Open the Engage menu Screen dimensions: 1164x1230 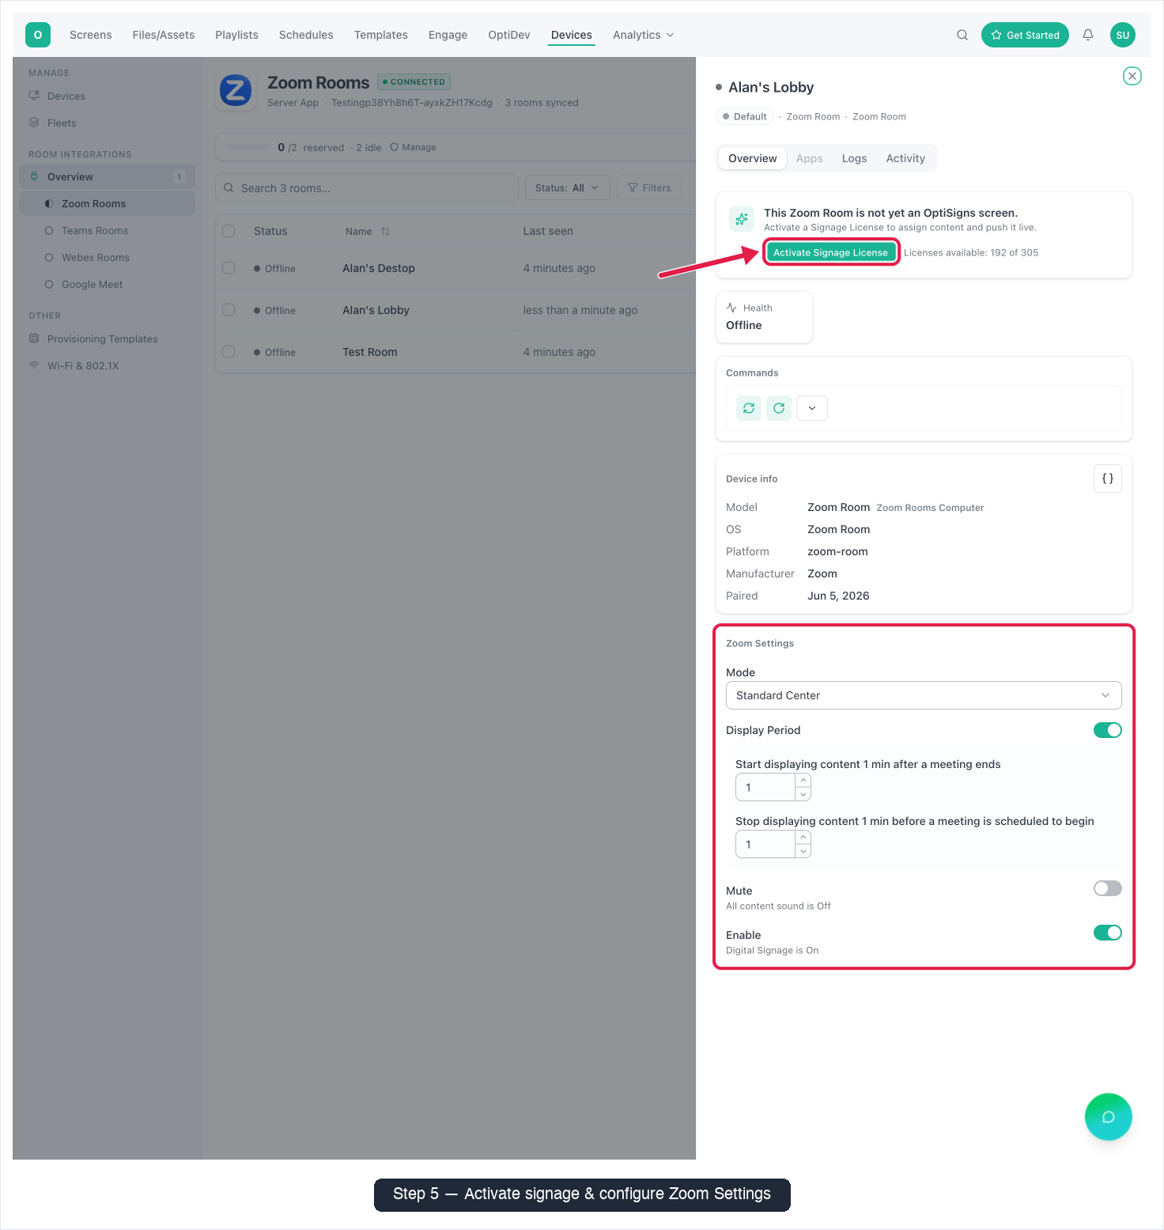point(448,35)
